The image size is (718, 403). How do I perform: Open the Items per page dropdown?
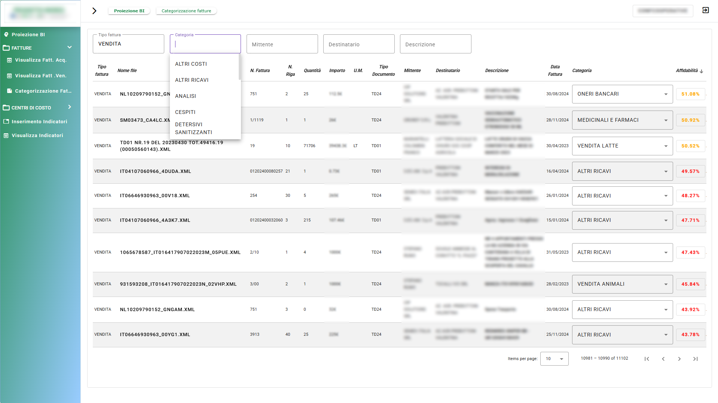[554, 359]
